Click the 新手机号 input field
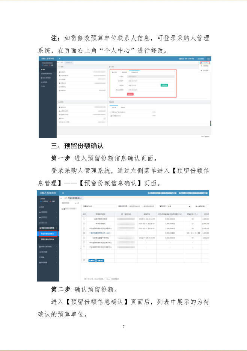Viewport: 247px width, 351px height. [x=151, y=81]
